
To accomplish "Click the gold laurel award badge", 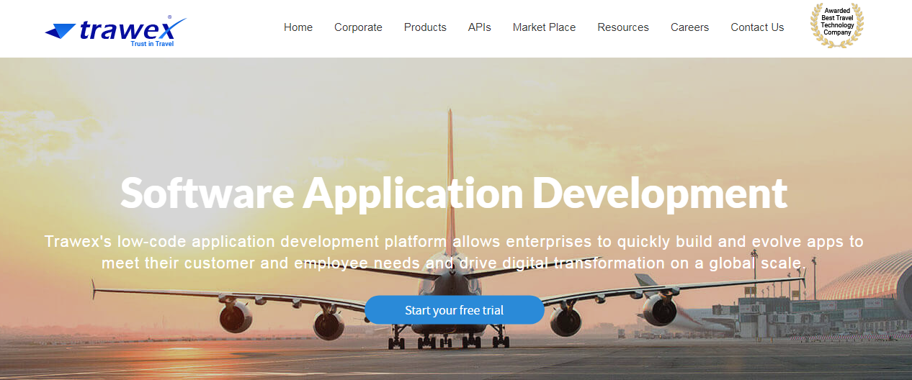I will [x=836, y=26].
